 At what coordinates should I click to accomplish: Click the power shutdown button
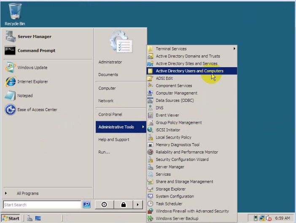pos(104,204)
